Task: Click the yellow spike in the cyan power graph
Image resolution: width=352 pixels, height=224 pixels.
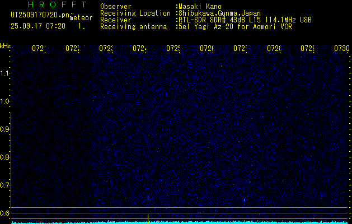Action: [x=148, y=219]
